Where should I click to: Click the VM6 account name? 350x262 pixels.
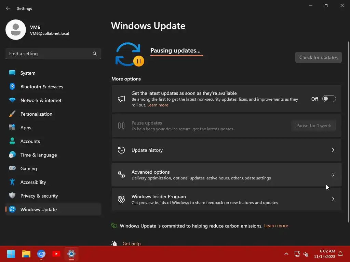(35, 27)
